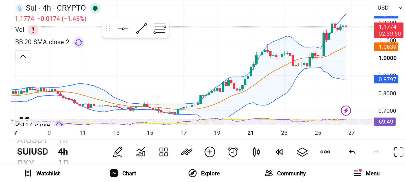Open the compare symbols wavy-lines icon
Screen dimensions: 406x182
[187, 152]
